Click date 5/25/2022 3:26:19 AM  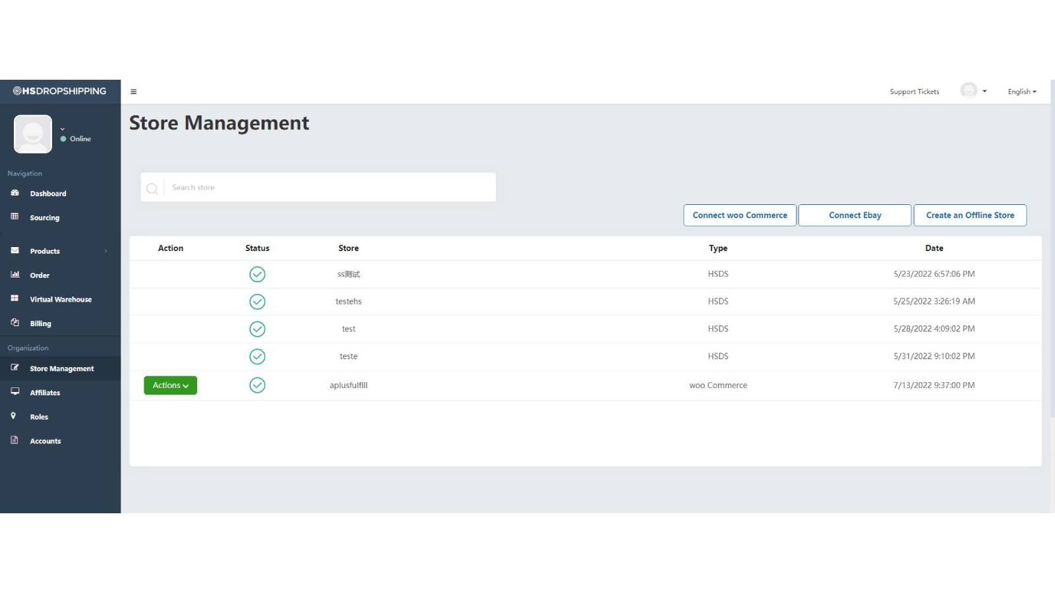coord(934,302)
